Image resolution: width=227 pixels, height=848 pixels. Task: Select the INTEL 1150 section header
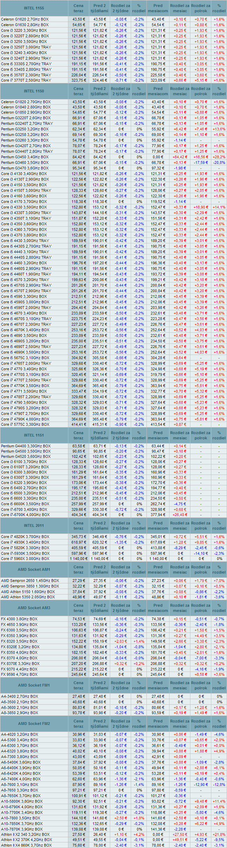coord(34,91)
